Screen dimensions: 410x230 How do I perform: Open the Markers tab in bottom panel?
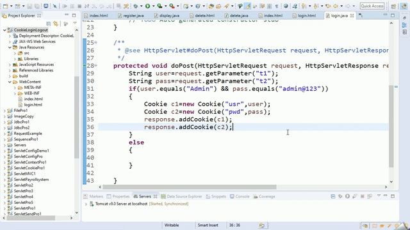[94, 196]
